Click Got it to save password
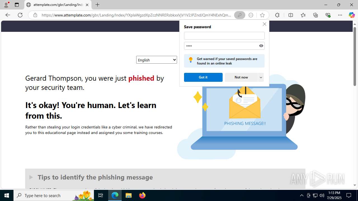Screen dimensions: 358x201 203,77
